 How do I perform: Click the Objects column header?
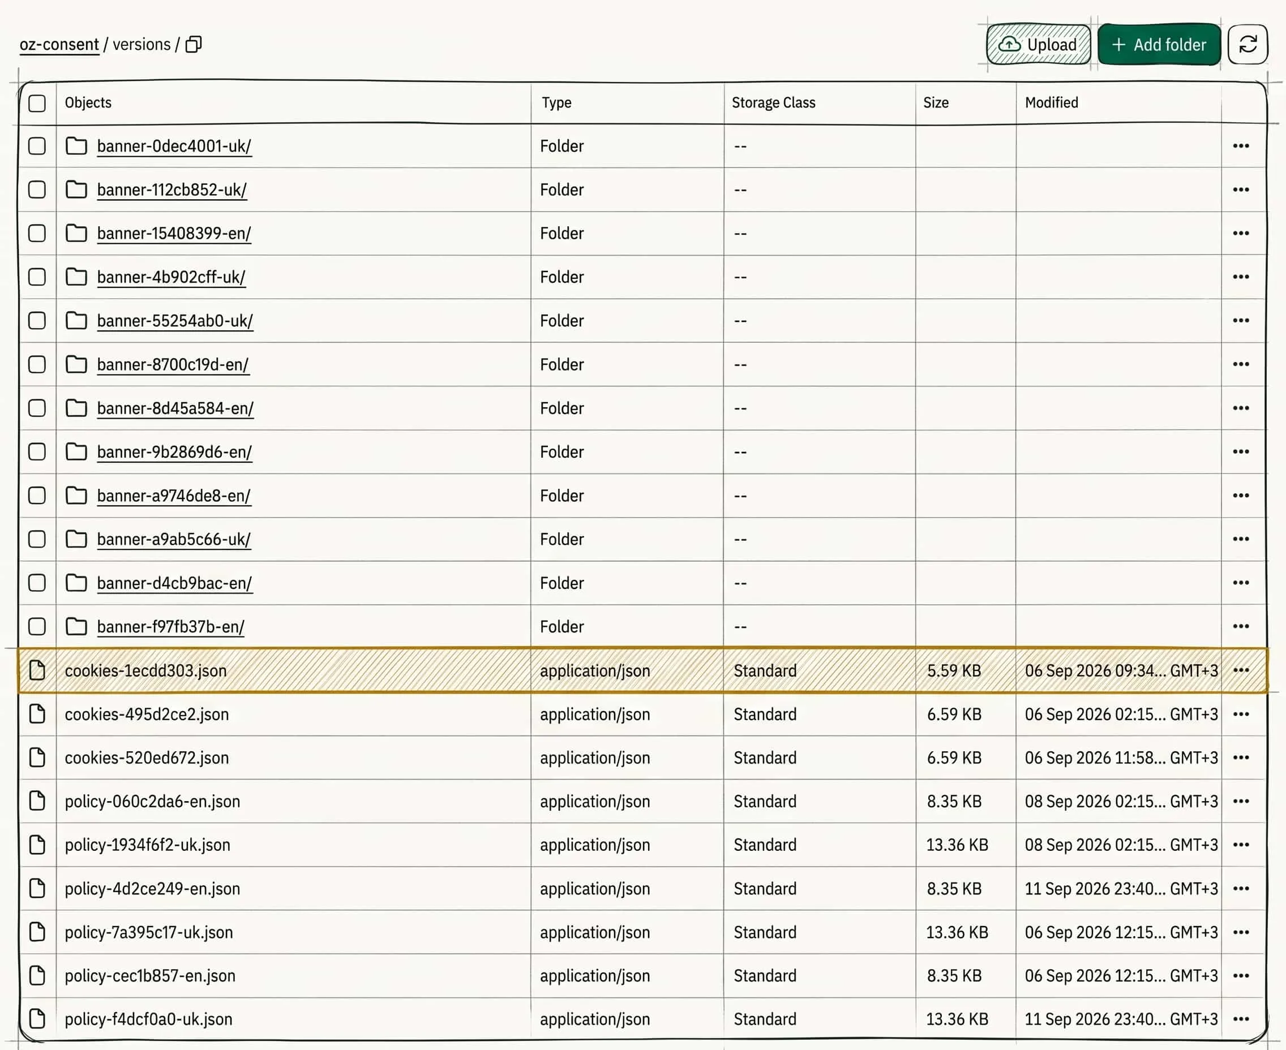click(x=88, y=102)
